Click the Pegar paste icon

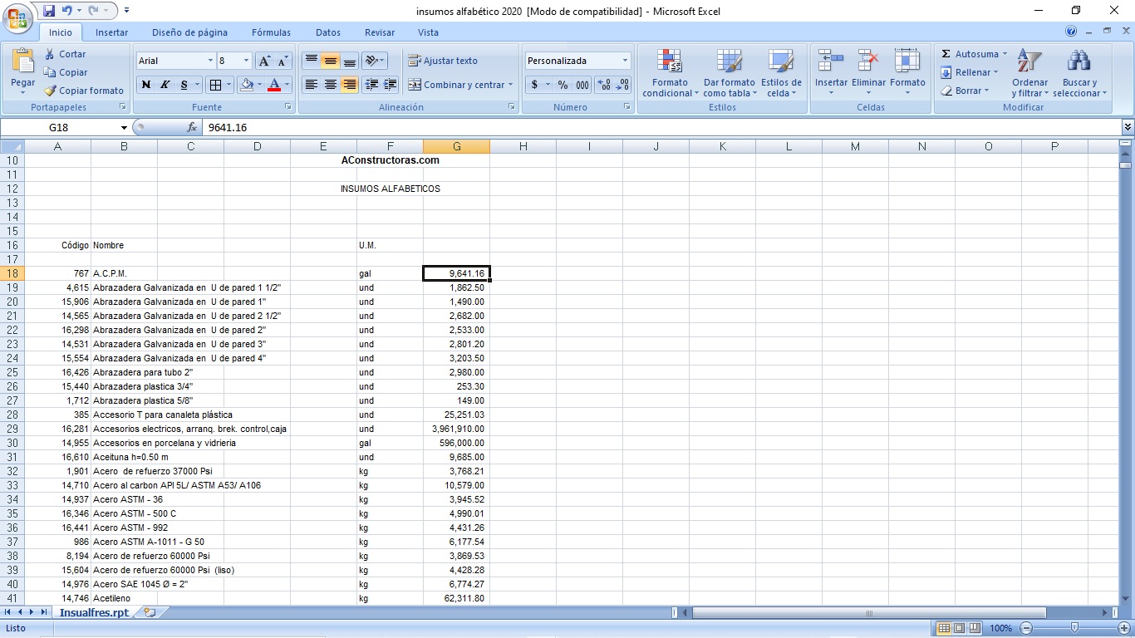[23, 61]
